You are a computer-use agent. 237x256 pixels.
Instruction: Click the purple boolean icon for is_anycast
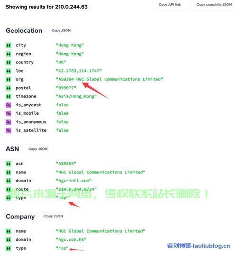point(9,105)
